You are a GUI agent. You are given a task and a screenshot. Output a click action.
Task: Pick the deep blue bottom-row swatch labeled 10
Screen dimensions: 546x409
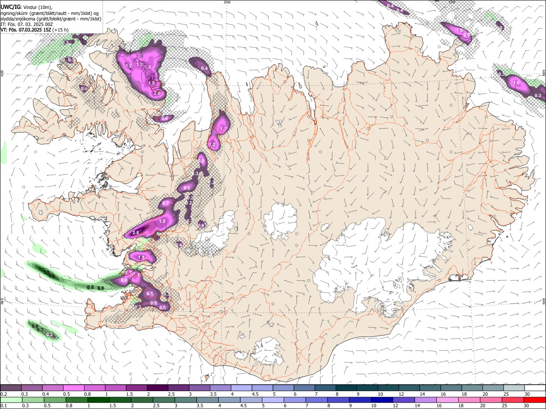click(382, 400)
